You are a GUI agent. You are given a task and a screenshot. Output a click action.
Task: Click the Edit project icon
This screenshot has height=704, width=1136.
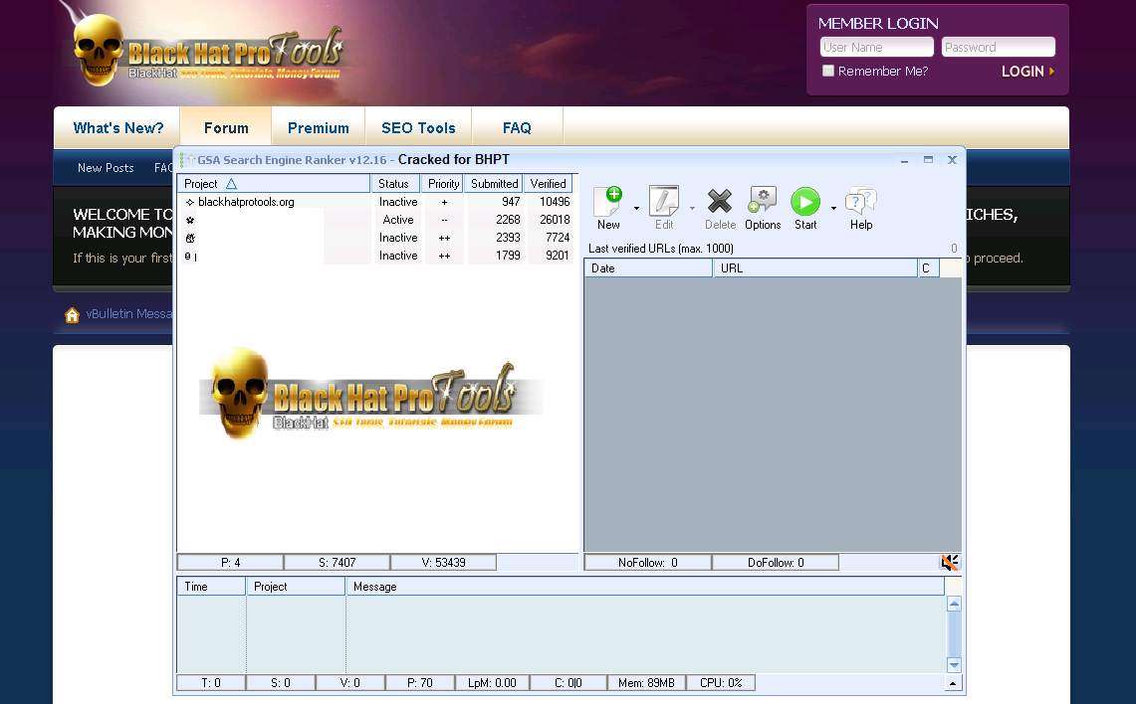click(x=664, y=201)
